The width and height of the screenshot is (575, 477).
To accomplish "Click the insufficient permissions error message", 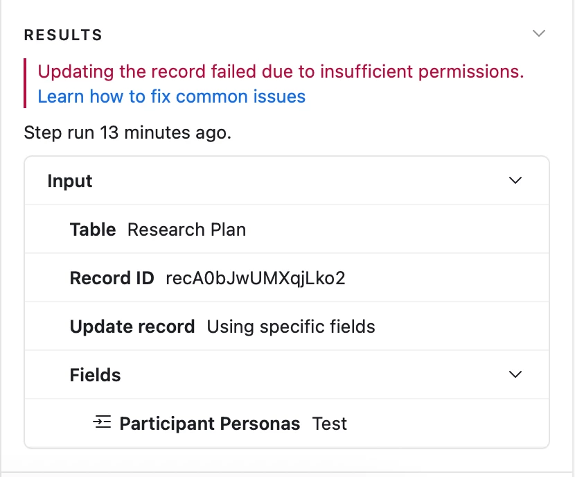I will [x=281, y=71].
